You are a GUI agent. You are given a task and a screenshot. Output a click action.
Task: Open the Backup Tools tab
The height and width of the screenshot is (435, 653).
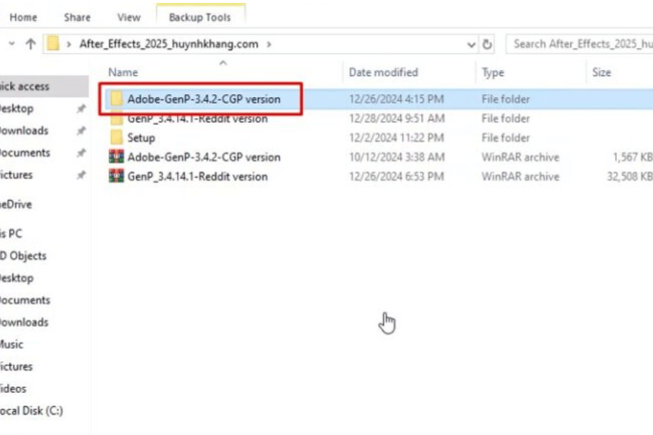click(x=200, y=17)
